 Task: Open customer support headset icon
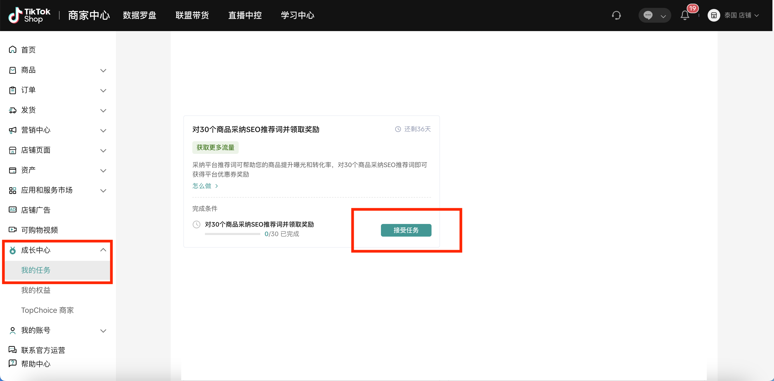pos(616,15)
